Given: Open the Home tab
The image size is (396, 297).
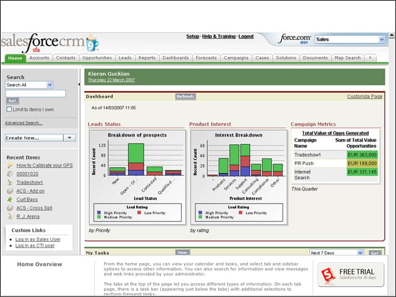Looking at the screenshot, I should [15, 58].
